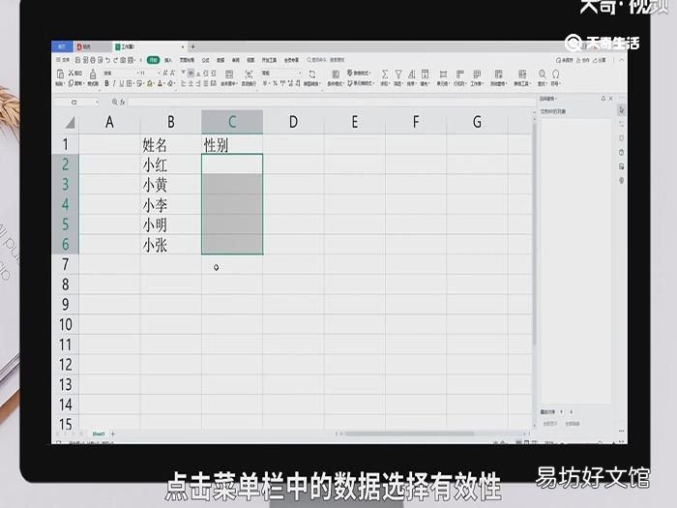
Task: Click cell B5 containing 小明
Action: [170, 224]
